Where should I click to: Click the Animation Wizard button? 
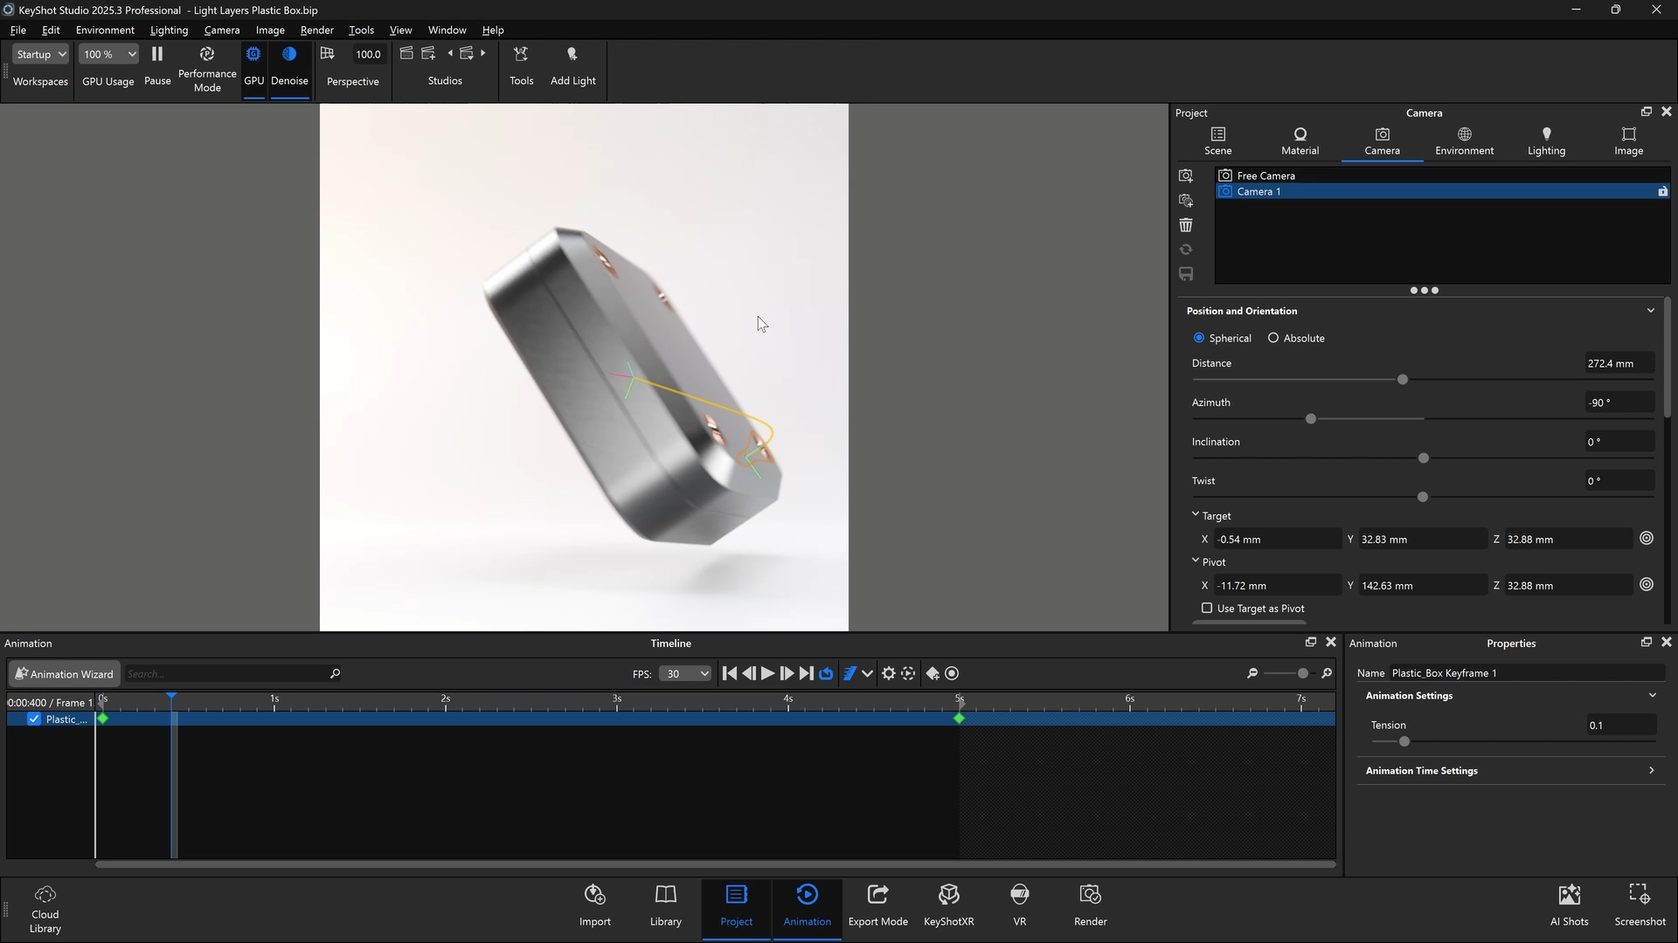click(64, 673)
